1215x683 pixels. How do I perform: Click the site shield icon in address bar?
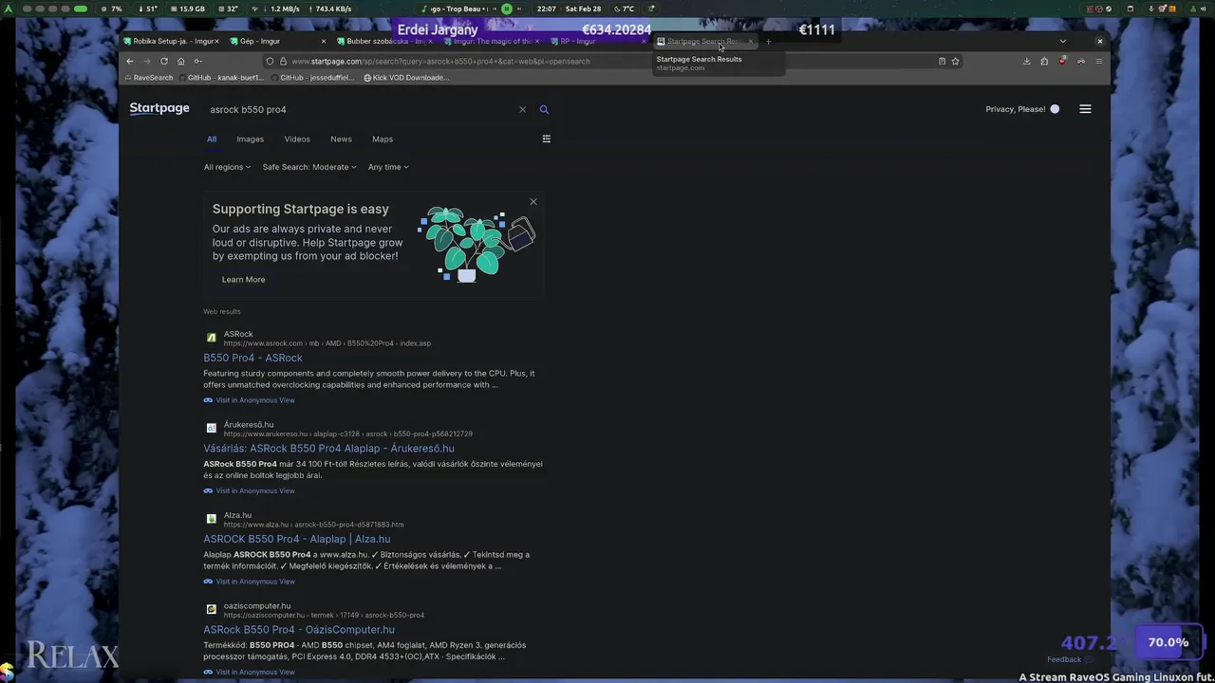pyautogui.click(x=271, y=61)
